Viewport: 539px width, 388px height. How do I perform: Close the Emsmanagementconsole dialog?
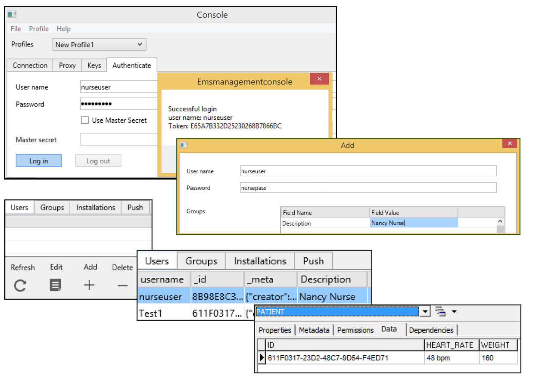coord(319,79)
